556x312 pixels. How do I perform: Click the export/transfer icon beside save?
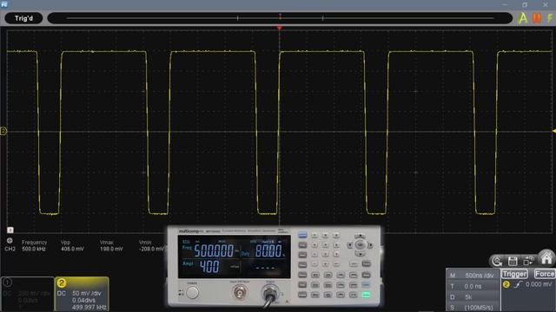point(528,261)
